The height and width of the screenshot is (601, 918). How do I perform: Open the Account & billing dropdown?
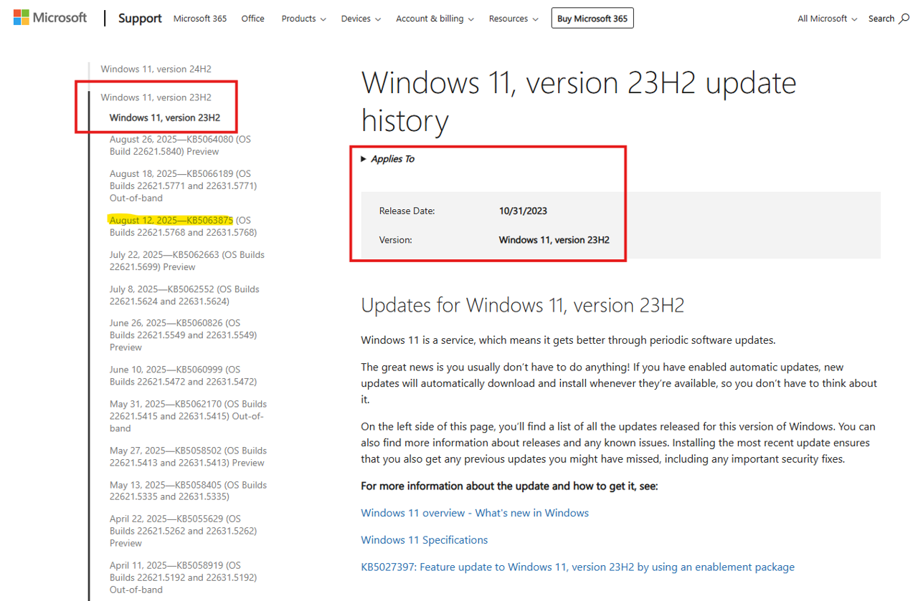click(x=435, y=19)
